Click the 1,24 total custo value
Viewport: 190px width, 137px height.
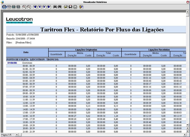[x=116, y=116]
